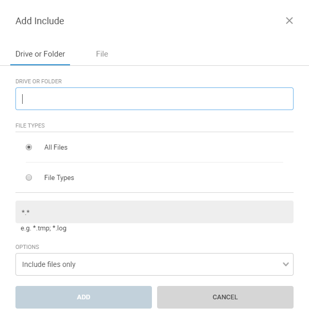Viewport: 309px width, 324px height.
Task: Click the "DRIVE OR FOLDER" field caption
Action: [x=39, y=81]
